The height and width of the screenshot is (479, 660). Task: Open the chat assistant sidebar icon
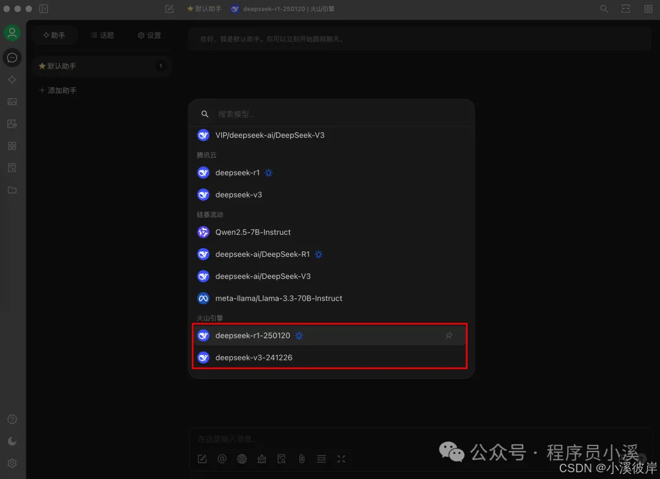(12, 57)
